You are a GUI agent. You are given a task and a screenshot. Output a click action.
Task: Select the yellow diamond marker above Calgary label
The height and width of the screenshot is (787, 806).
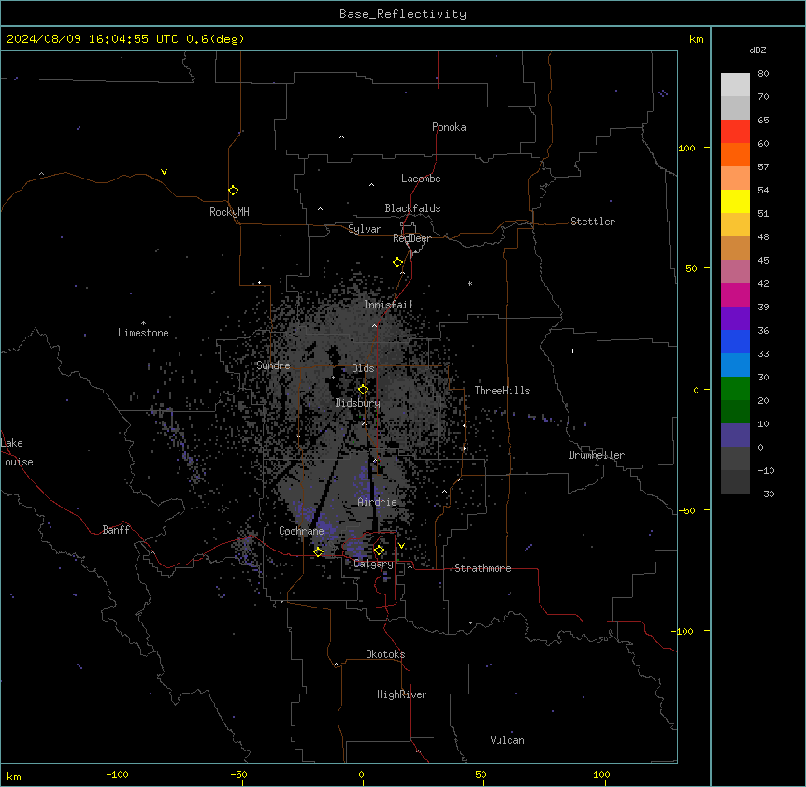click(x=379, y=550)
